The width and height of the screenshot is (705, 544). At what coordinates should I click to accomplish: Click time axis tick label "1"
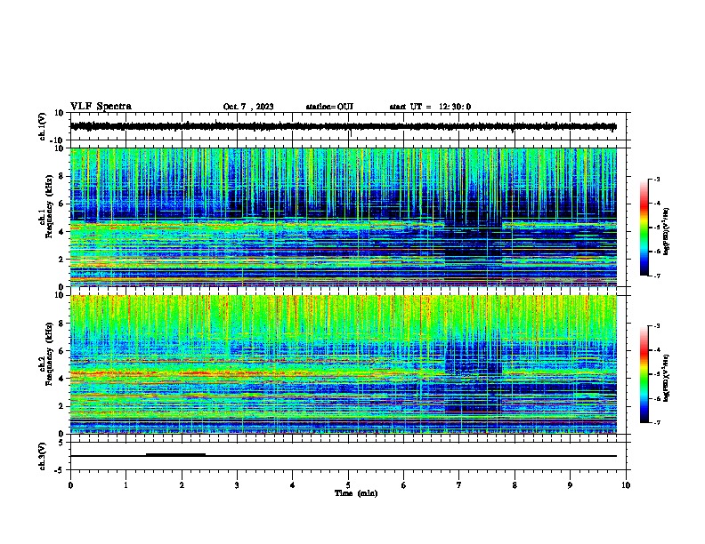[126, 484]
